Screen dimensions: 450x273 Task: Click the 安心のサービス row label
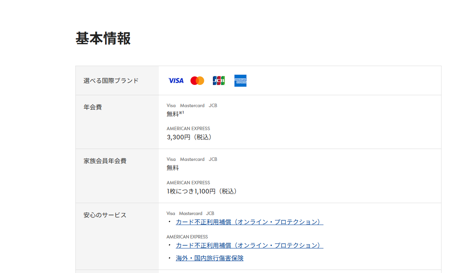105,215
